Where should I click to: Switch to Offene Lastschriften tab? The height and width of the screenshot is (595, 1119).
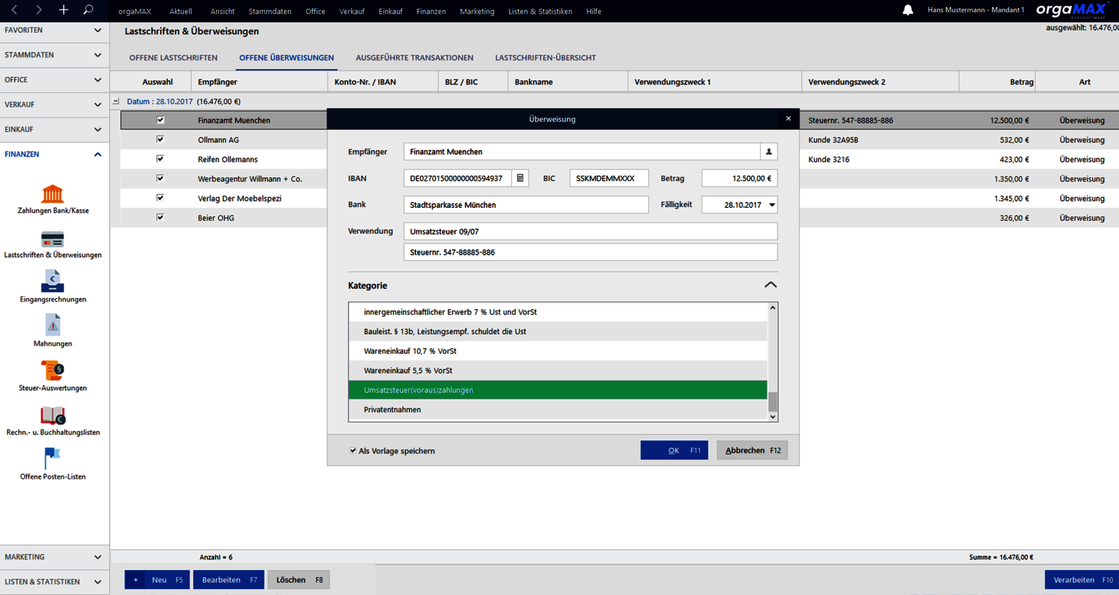173,58
